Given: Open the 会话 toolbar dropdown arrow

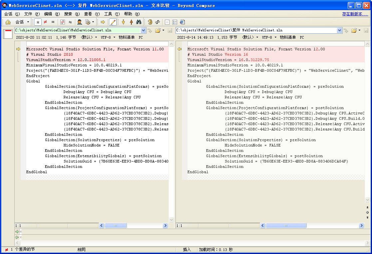Looking at the screenshot, I should click(x=28, y=22).
